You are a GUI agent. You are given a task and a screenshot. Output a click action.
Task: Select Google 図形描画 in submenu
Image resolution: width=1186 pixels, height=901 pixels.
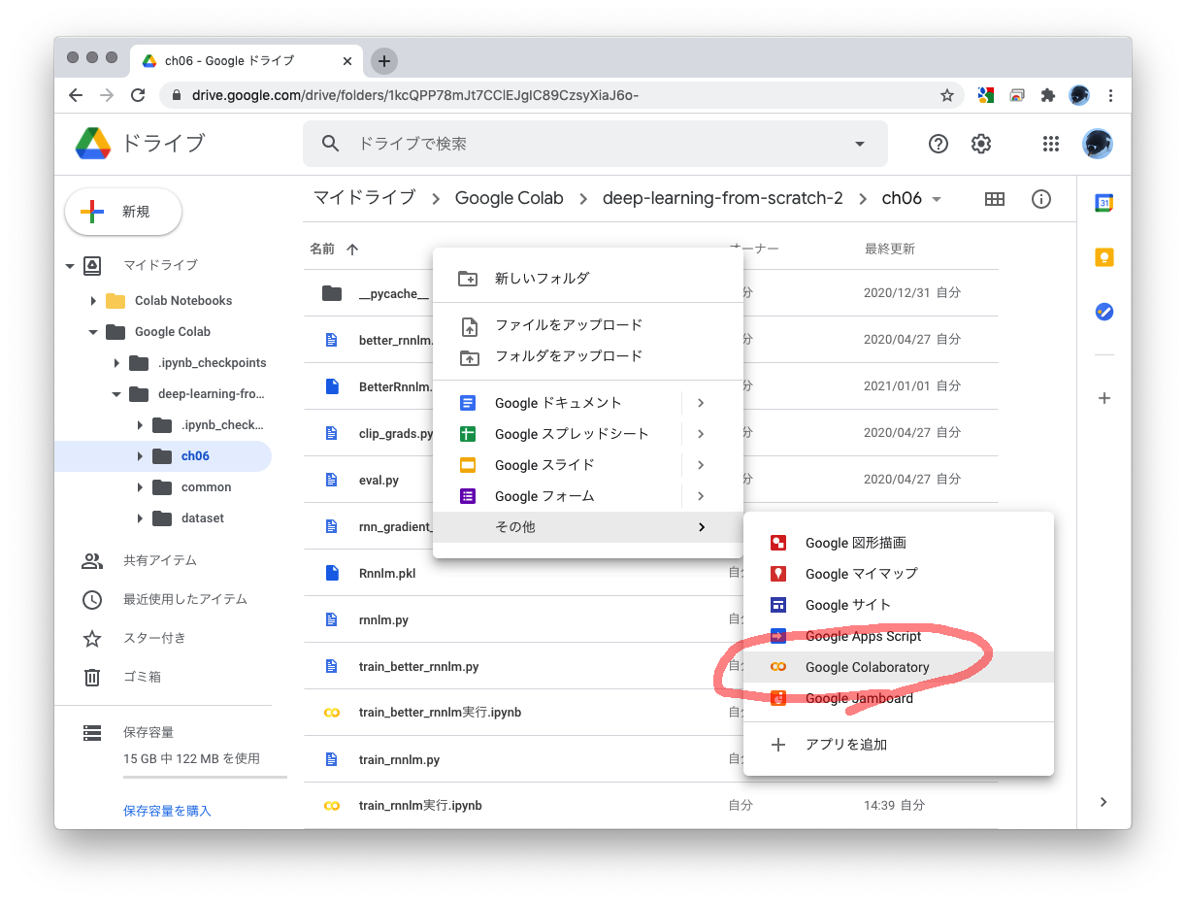click(899, 543)
